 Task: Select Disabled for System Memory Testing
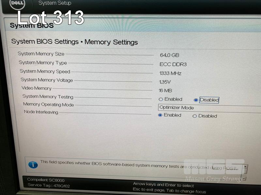(196, 100)
